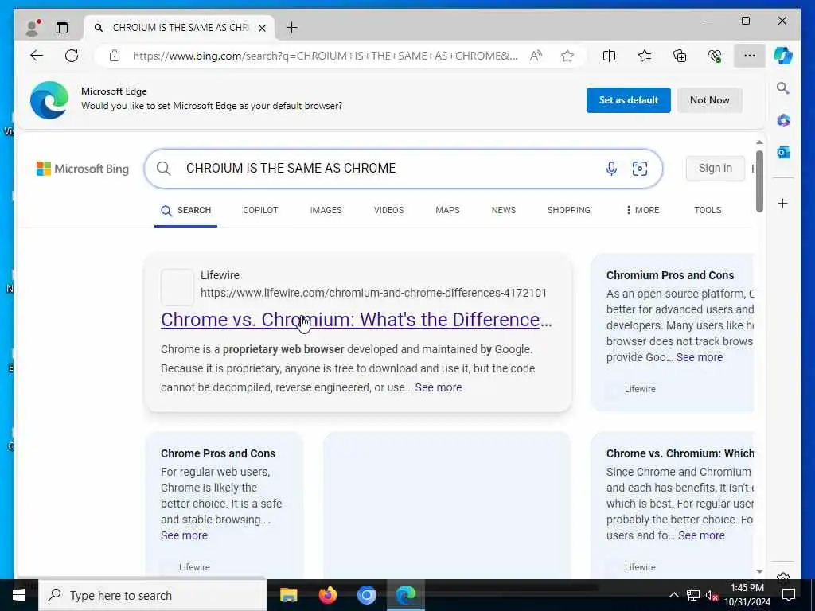Launch Firefox from taskbar
Image resolution: width=815 pixels, height=611 pixels.
(x=327, y=595)
